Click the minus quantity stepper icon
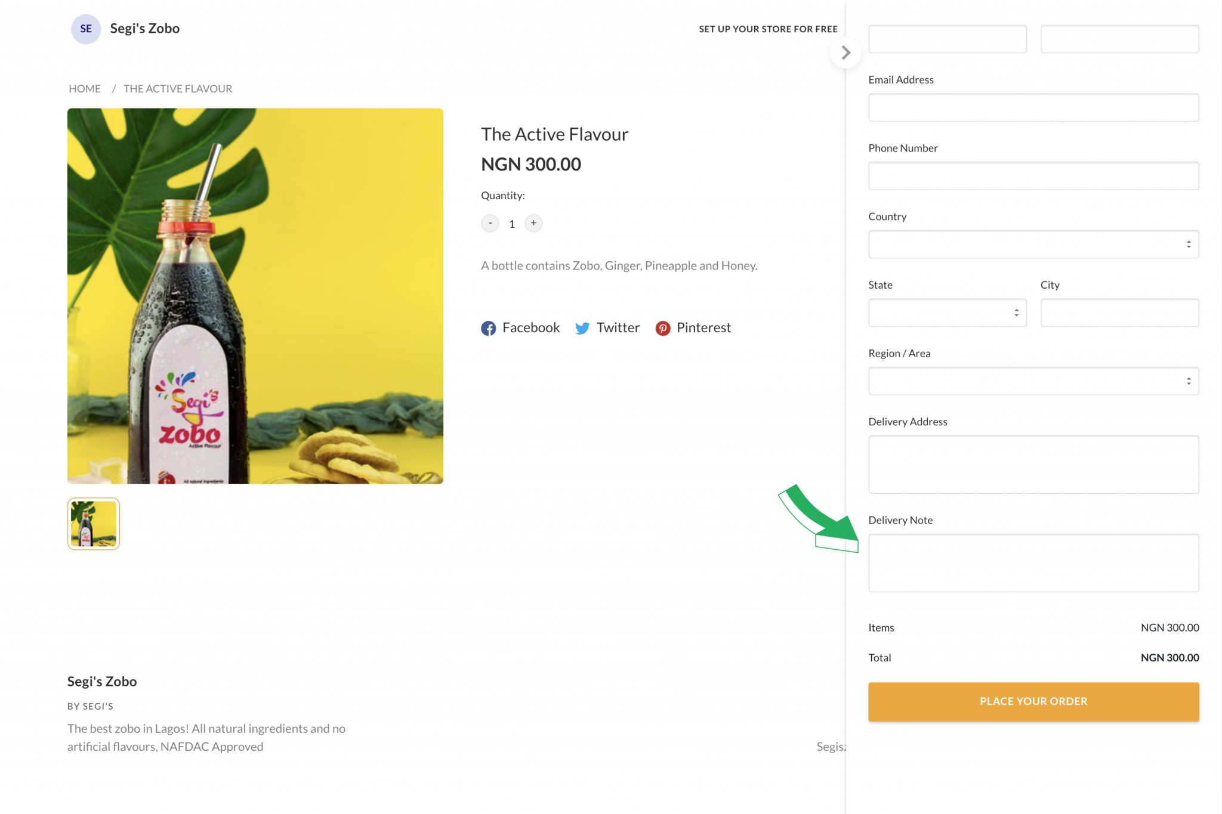Viewport: 1222px width, 814px height. (x=490, y=222)
